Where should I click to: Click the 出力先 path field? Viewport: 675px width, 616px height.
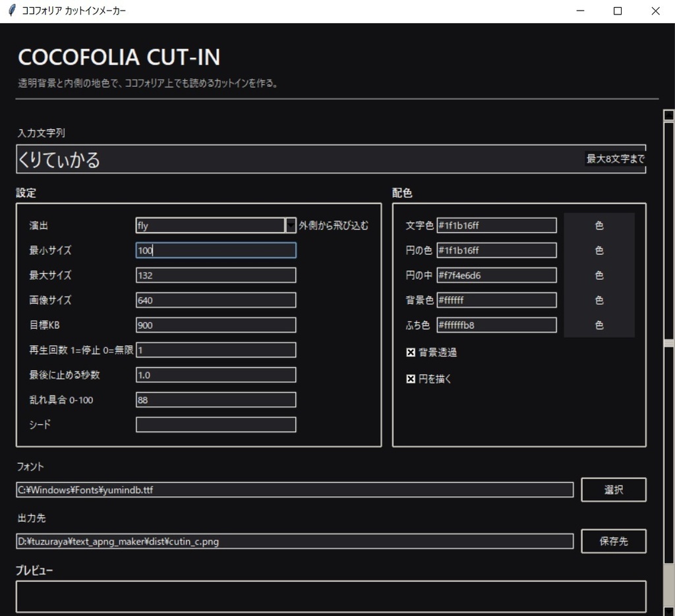[x=295, y=542]
